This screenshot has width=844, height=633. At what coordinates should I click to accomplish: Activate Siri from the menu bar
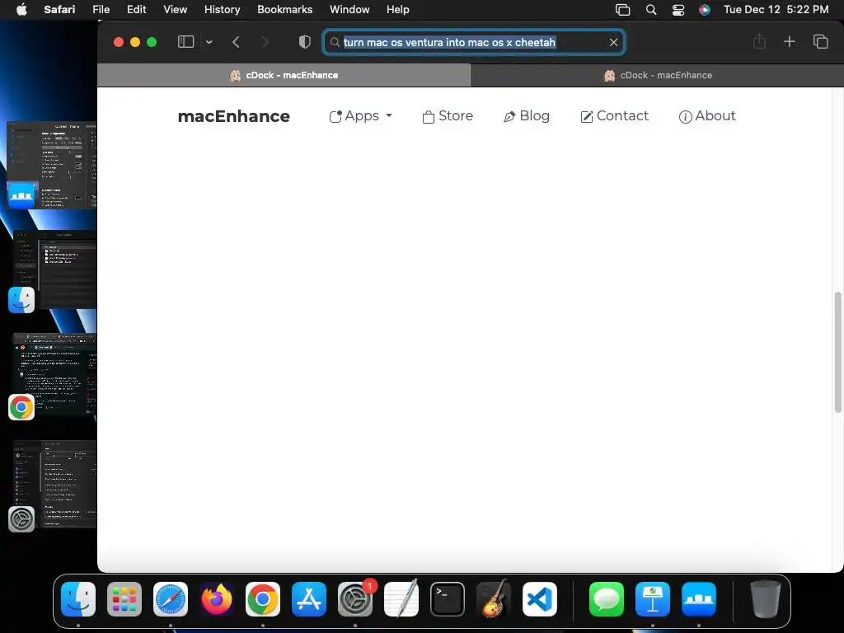coord(704,10)
